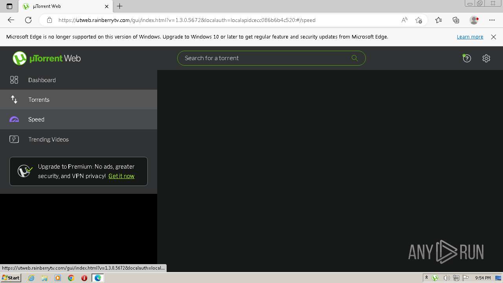The height and width of the screenshot is (283, 503).
Task: Click the premium µTorrent checkmark logo
Action: (25, 171)
